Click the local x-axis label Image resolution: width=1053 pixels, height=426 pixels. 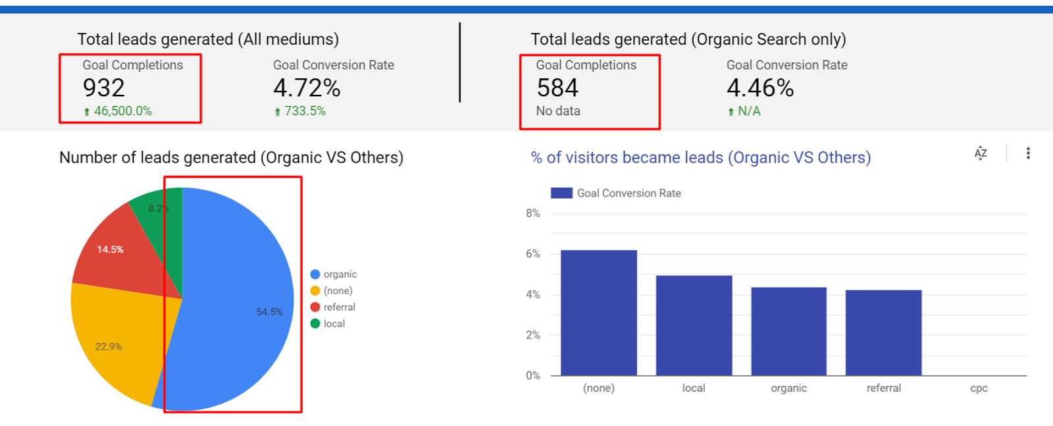pos(694,388)
